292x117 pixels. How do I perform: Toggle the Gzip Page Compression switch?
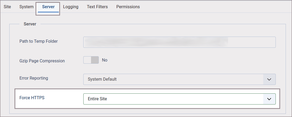point(91,60)
